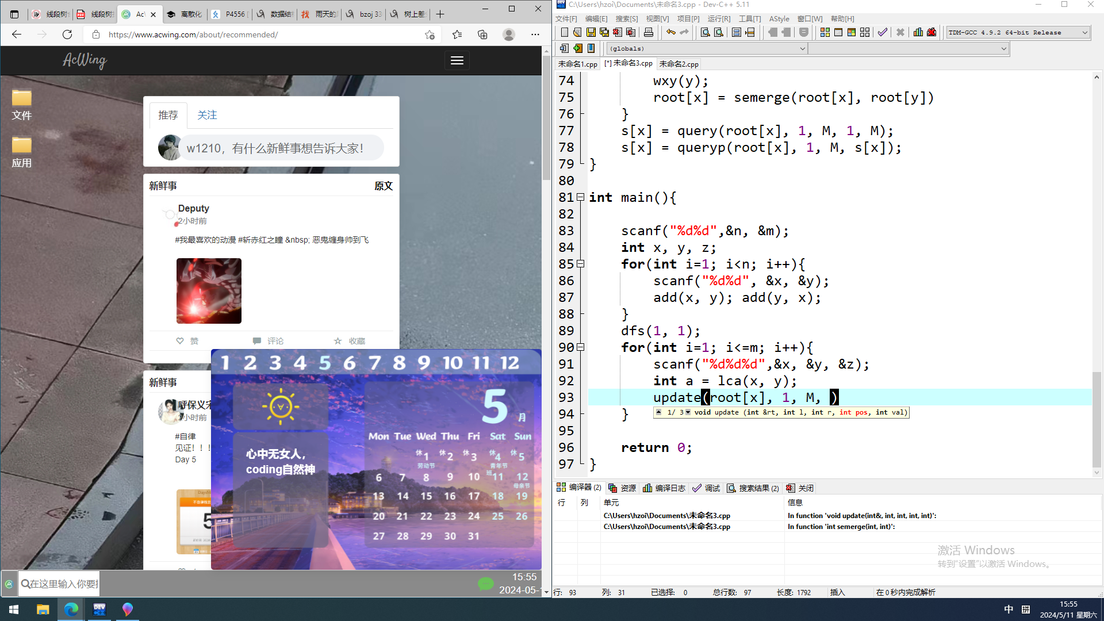Viewport: 1104px width, 621px height.
Task: Toggle the 赞 like on Deputy's post
Action: tap(187, 341)
